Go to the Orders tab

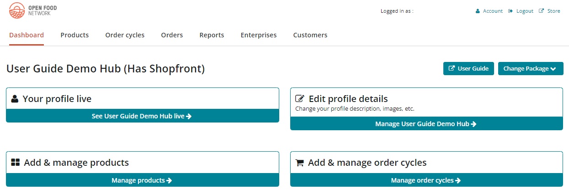pyautogui.click(x=172, y=35)
